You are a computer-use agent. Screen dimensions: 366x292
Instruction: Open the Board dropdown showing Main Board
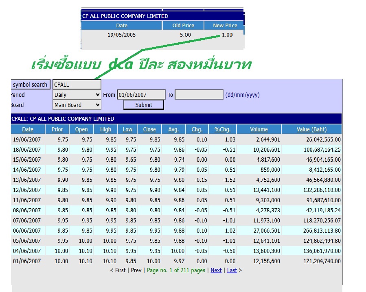point(77,105)
